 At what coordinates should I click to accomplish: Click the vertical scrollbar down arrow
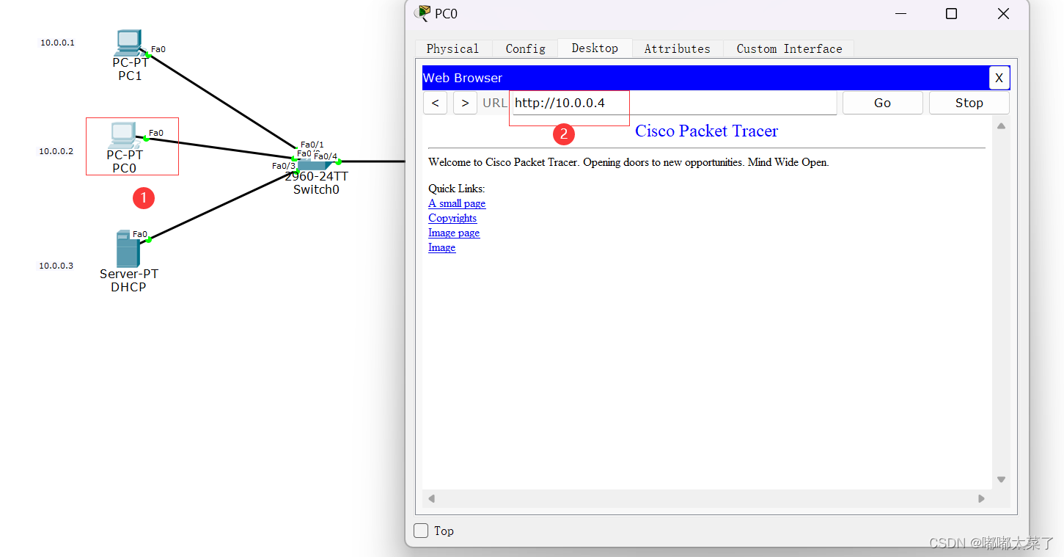1001,480
